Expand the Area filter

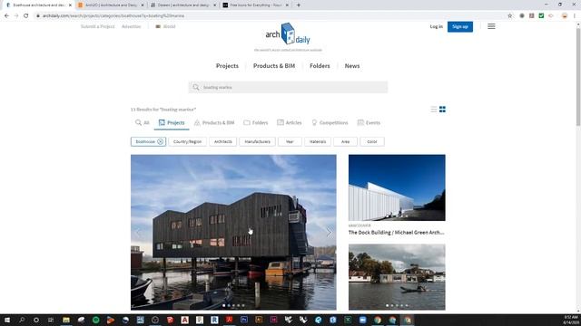(345, 141)
